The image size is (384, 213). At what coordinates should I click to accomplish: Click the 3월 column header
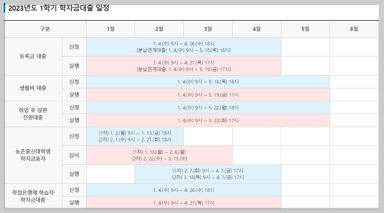pos(208,29)
